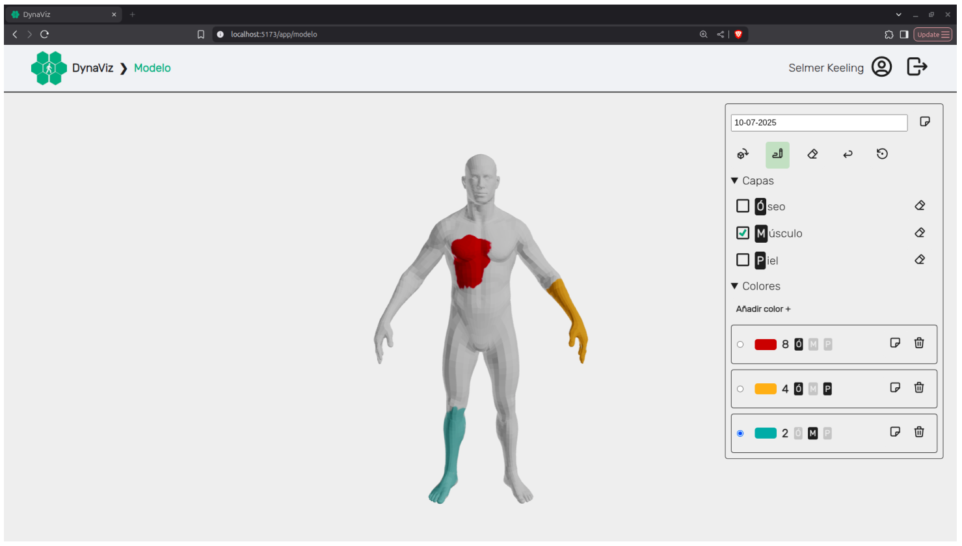962x546 pixels.
Task: Click Añadir color + button
Action: tap(763, 309)
